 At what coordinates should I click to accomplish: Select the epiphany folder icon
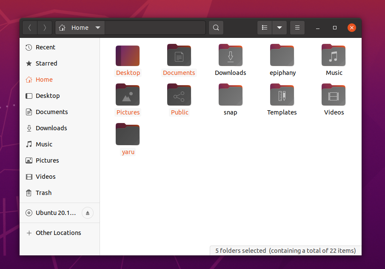tap(282, 55)
